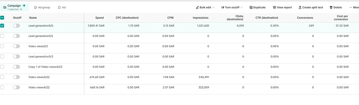Viewport: 359px width, 105px height.
Task: Click the On/off column header
Action: tap(17, 18)
